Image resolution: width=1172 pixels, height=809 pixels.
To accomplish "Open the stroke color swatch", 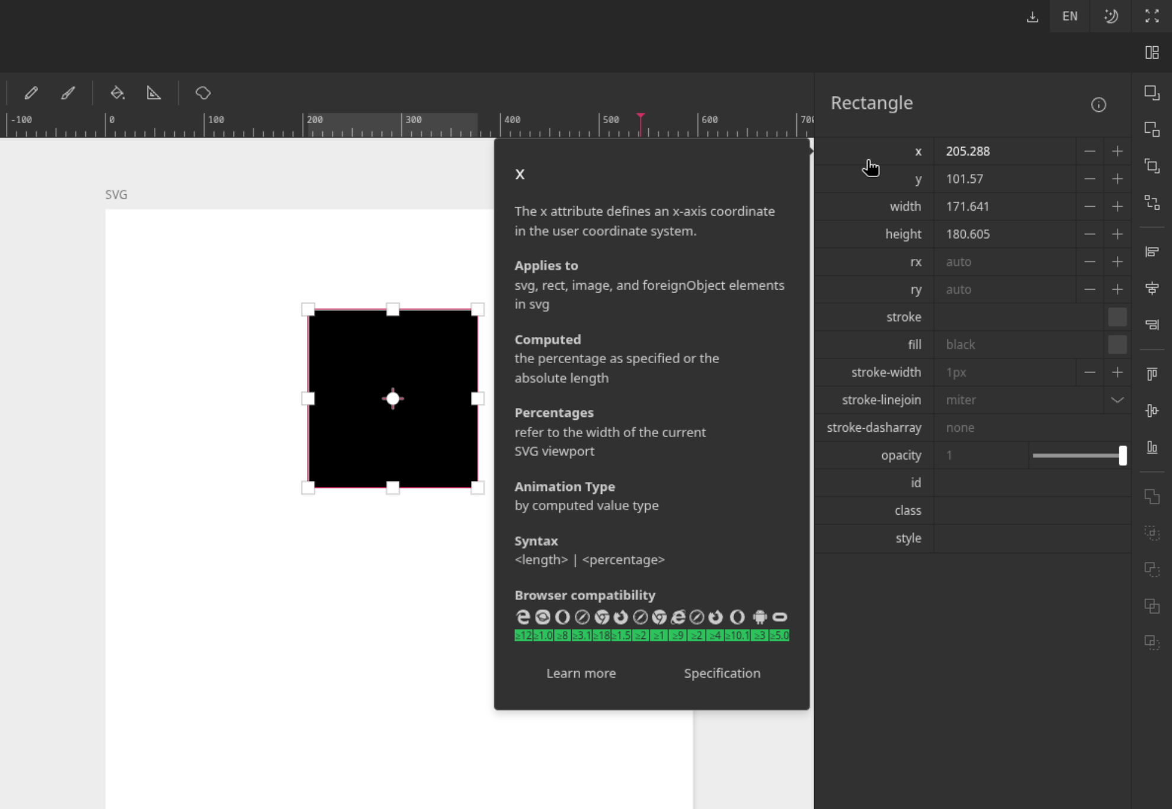I will (x=1117, y=317).
